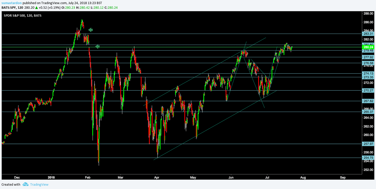Open the sumastardon author profile link

coord(11,3)
